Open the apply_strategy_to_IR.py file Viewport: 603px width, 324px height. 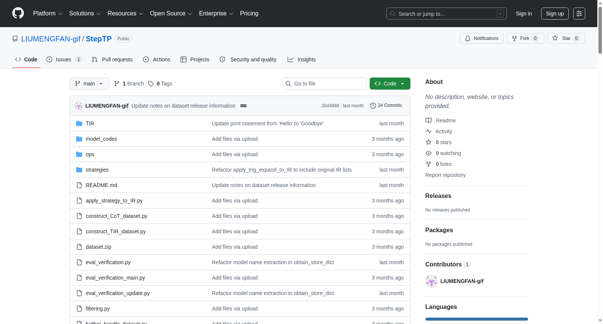click(x=114, y=201)
